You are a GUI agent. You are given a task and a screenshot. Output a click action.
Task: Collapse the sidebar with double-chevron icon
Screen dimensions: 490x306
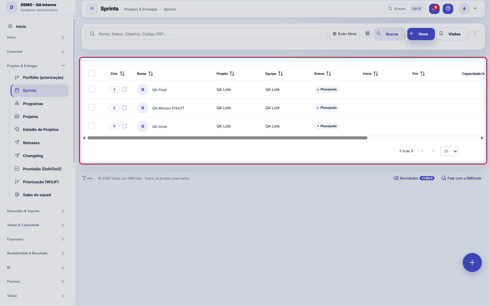(92, 8)
